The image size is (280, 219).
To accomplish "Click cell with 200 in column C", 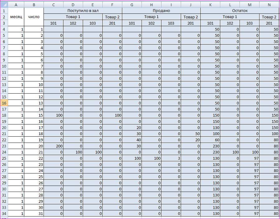I will point(54,146).
